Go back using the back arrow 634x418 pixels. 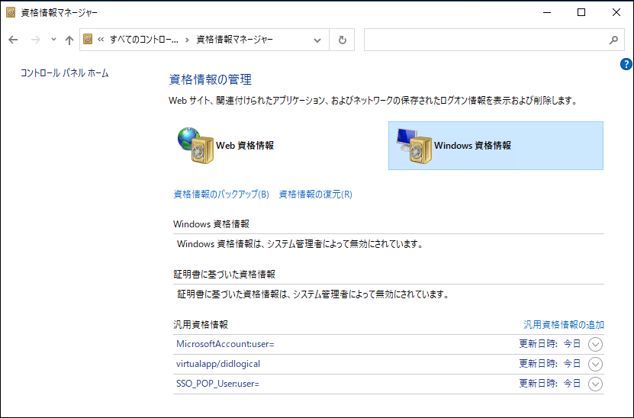(x=13, y=40)
